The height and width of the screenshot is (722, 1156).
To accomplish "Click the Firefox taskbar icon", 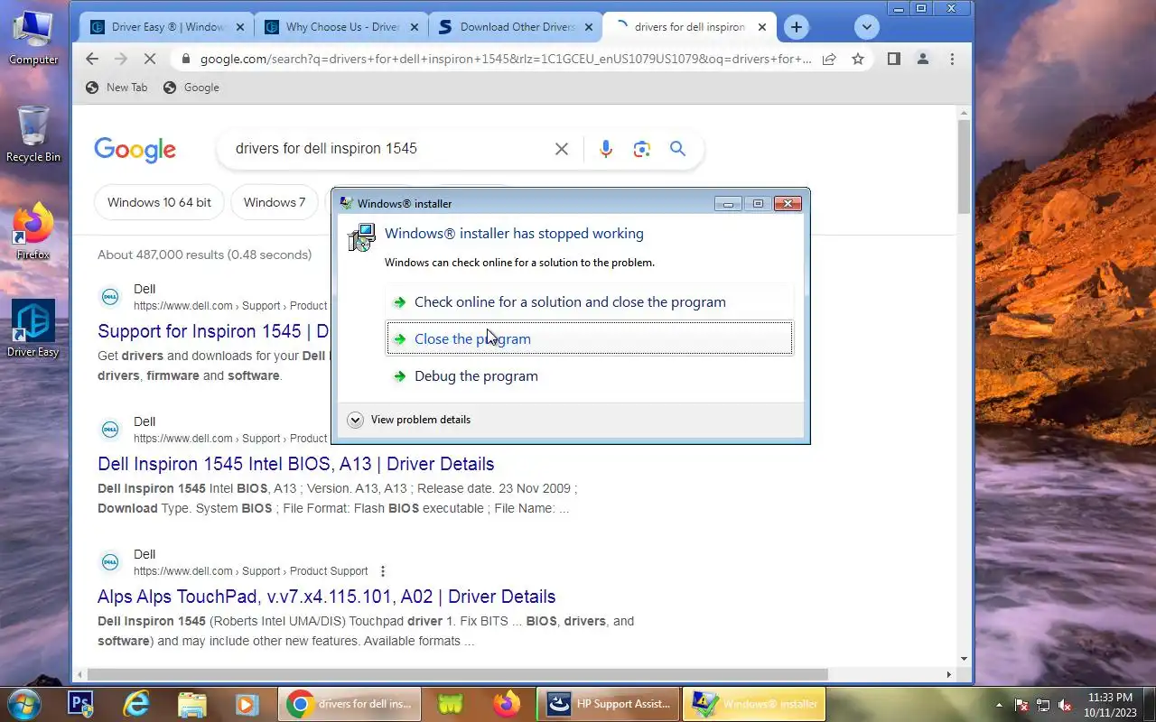I will (506, 704).
